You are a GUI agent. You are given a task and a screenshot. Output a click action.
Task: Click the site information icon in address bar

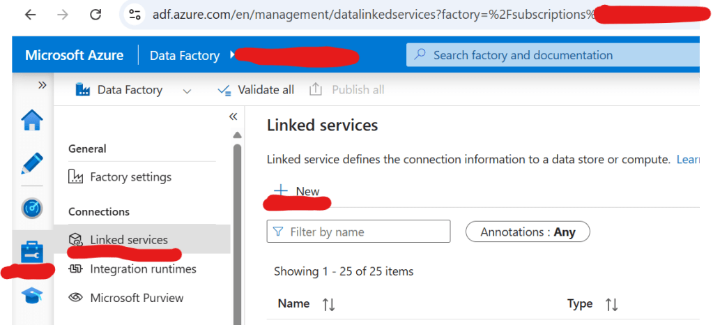[x=135, y=15]
